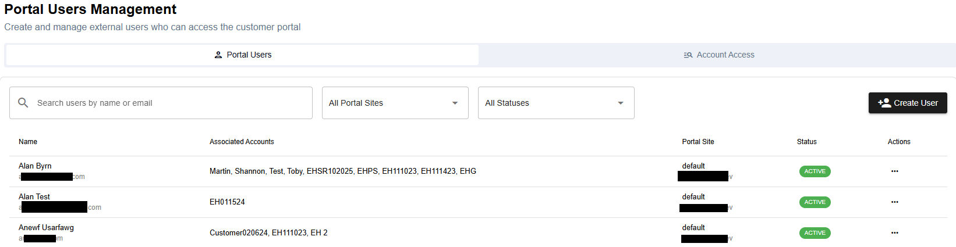The height and width of the screenshot is (247, 956).
Task: Click the search-list icon beside Account Access
Action: pos(688,55)
